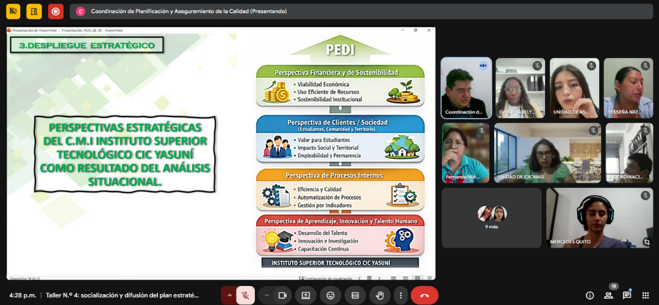
Task: Select Unidad de Idiomas video tile
Action: pyautogui.click(x=547, y=152)
